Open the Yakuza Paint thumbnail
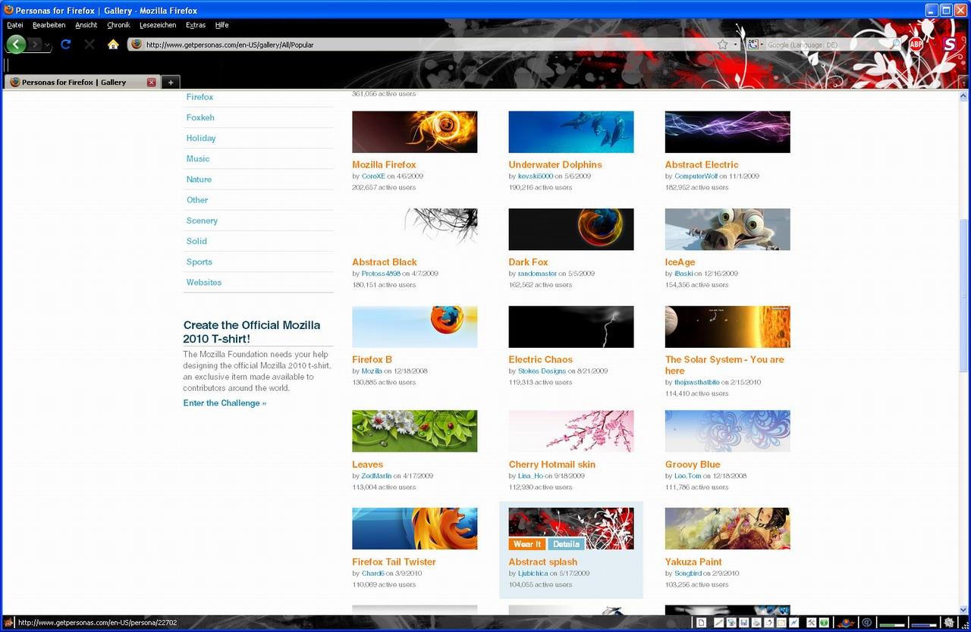This screenshot has width=971, height=632. point(727,528)
